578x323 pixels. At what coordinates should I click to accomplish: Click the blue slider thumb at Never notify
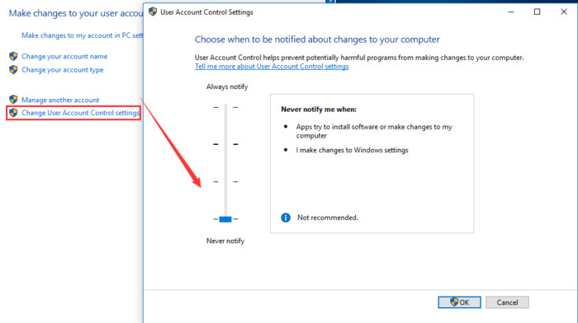225,219
